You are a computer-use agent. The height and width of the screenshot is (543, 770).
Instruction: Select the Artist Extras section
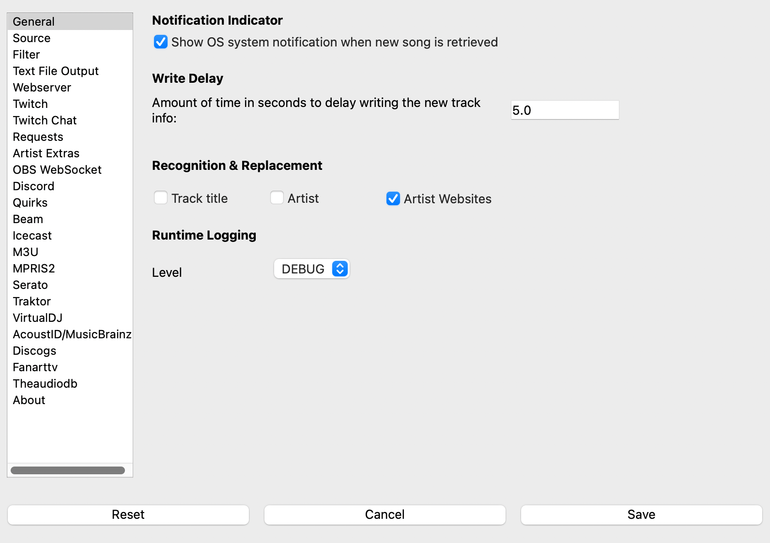tap(46, 153)
